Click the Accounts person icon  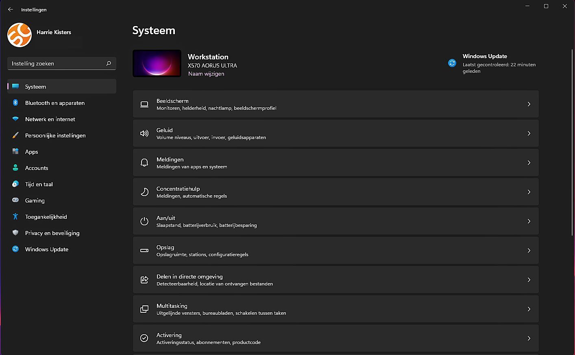15,168
